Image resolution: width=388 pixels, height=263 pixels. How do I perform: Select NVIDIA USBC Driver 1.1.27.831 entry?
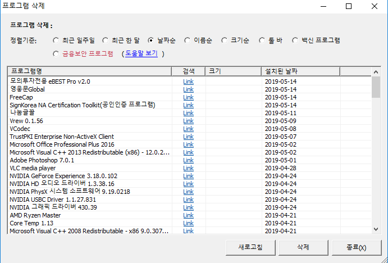[x=53, y=199]
